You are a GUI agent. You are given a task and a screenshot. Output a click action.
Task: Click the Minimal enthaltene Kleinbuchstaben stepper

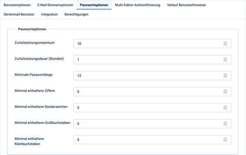[x=225, y=139]
